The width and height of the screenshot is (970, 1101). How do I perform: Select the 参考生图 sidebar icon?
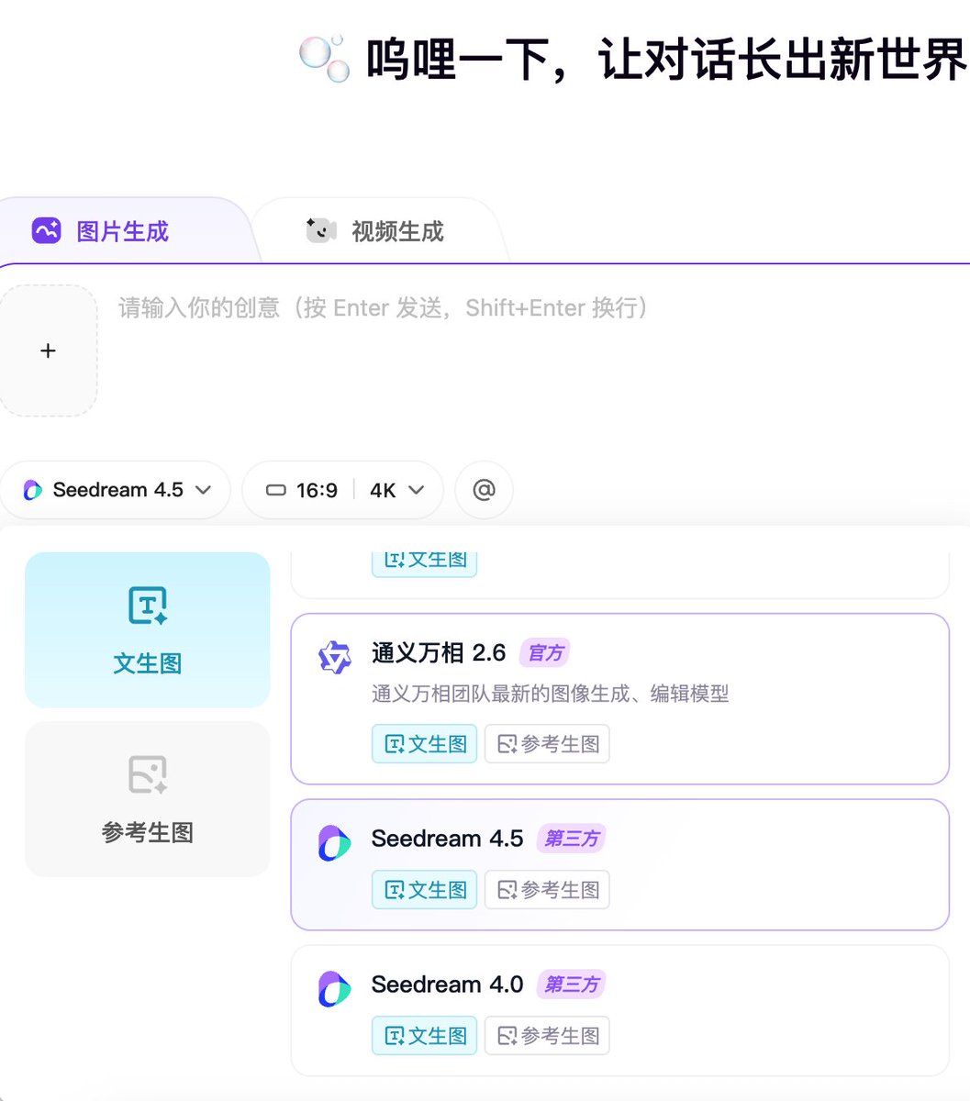(x=147, y=773)
